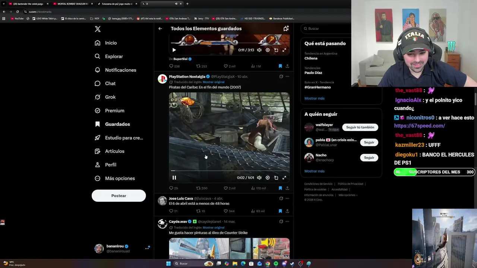Click Mostrar original on Cayde.wav post

pos(214,227)
